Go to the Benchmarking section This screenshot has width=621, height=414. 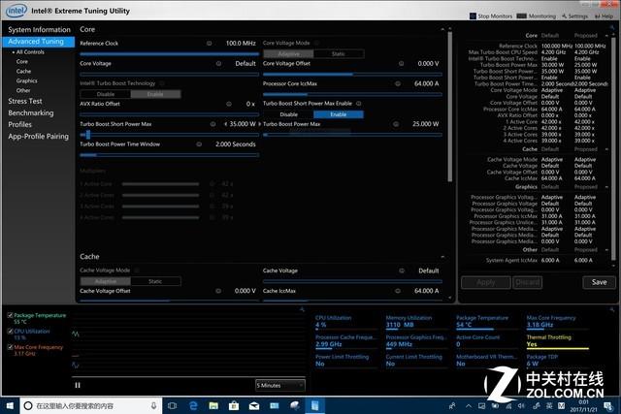(30, 112)
